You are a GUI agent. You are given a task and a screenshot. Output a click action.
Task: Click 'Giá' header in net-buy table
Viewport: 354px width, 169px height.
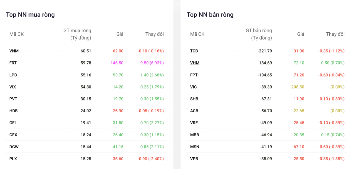click(x=120, y=34)
